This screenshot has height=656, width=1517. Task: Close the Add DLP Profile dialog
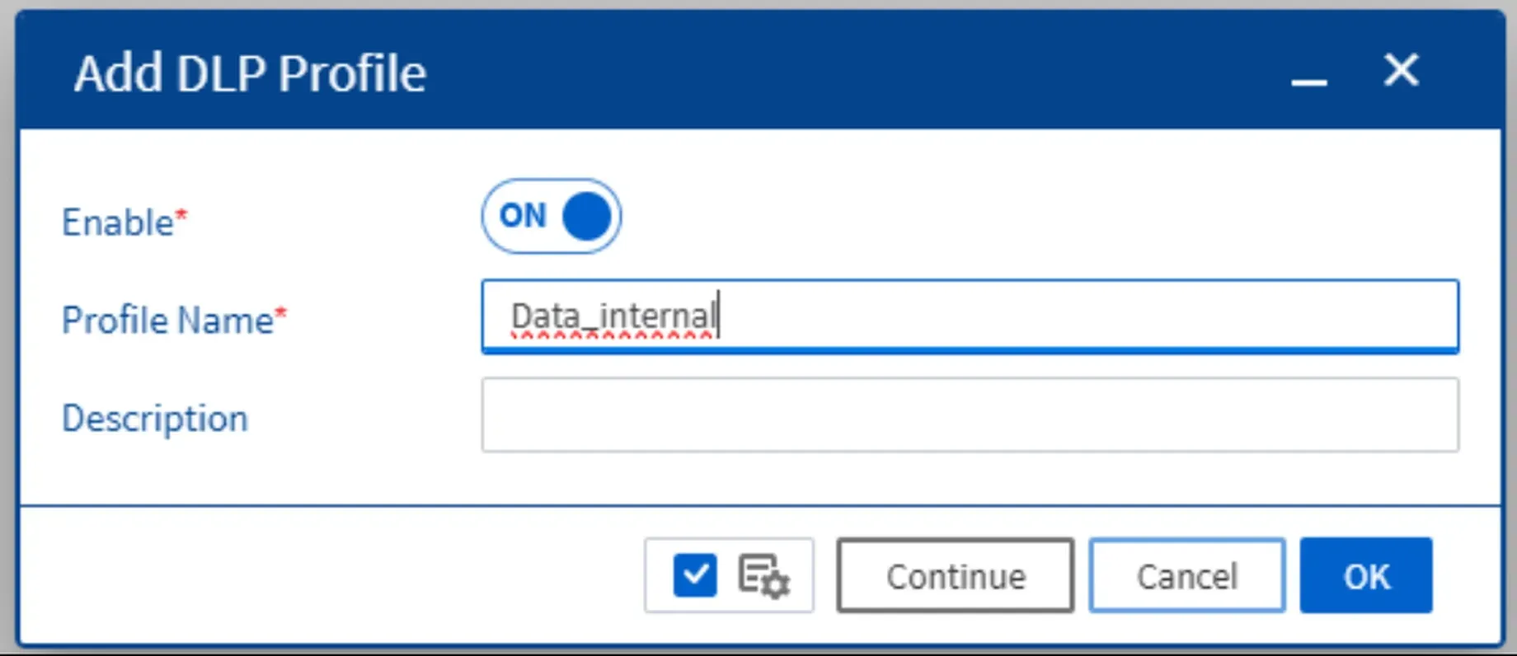[x=1401, y=70]
